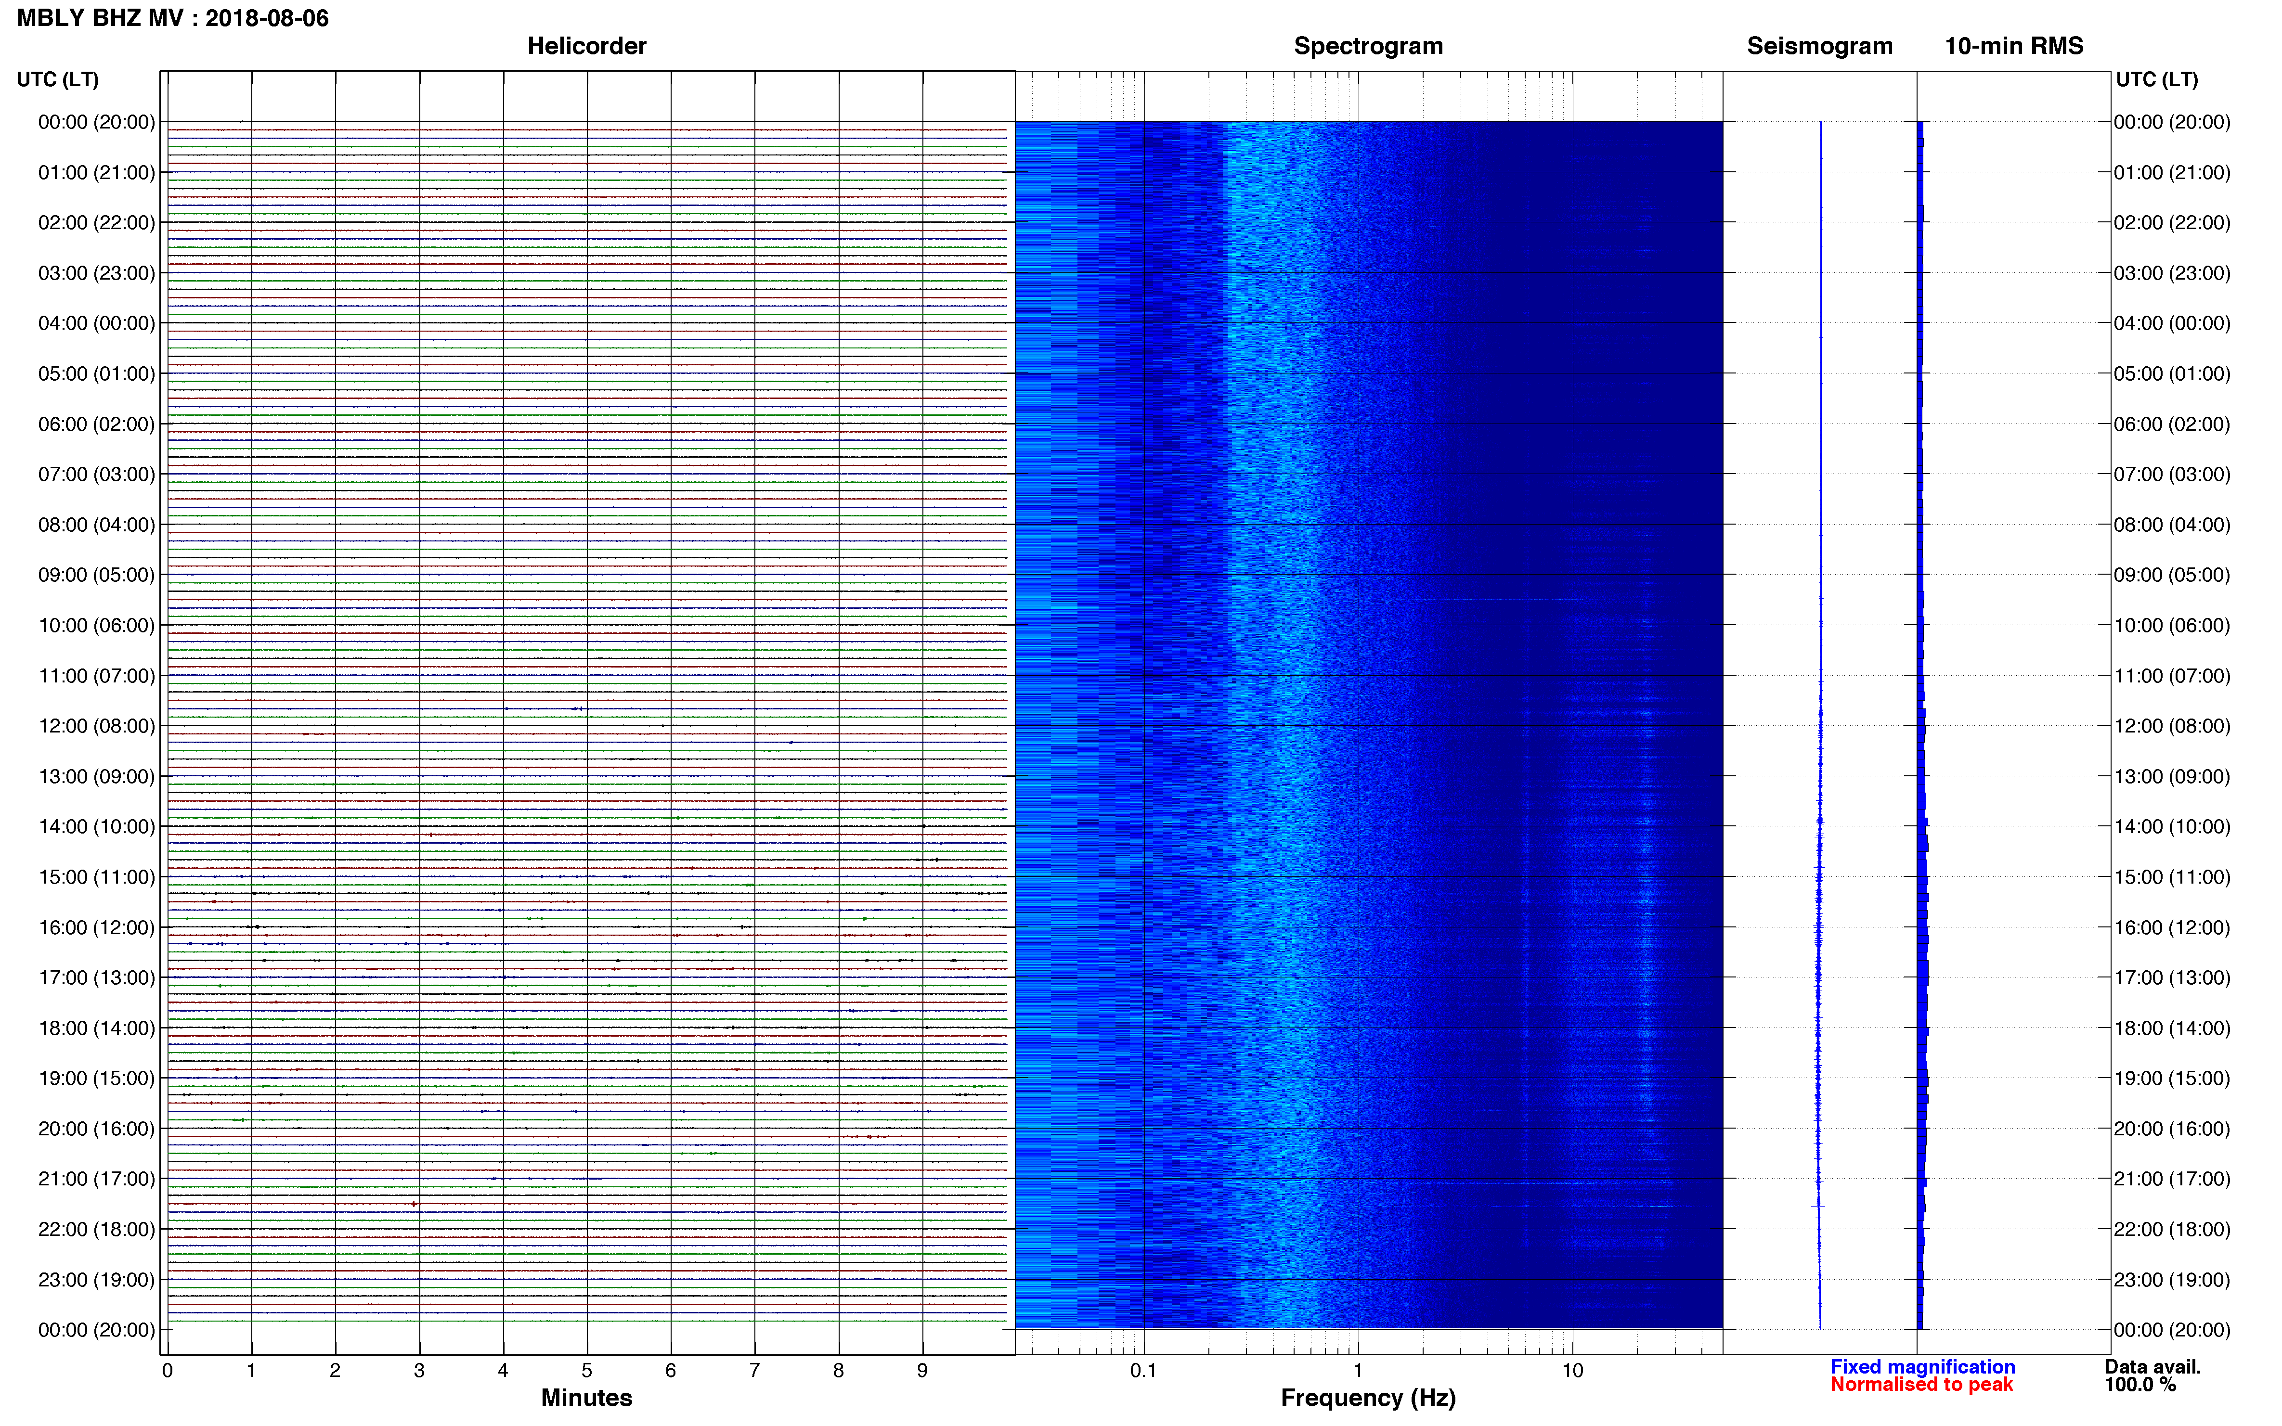Select '22:00 (18:00)' on the Helicorder time axis
2282x1426 pixels.
coord(96,1230)
